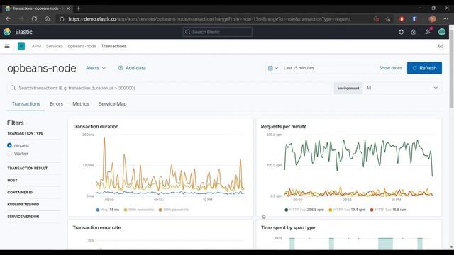Open the user avatar menu

pos(441,32)
